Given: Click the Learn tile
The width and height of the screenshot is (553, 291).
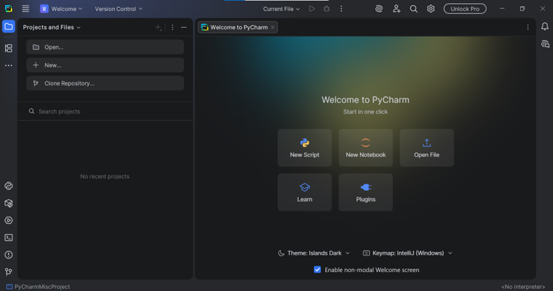Looking at the screenshot, I should (x=305, y=192).
